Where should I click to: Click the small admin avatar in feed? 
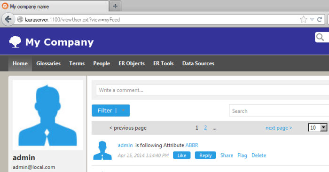pyautogui.click(x=102, y=150)
